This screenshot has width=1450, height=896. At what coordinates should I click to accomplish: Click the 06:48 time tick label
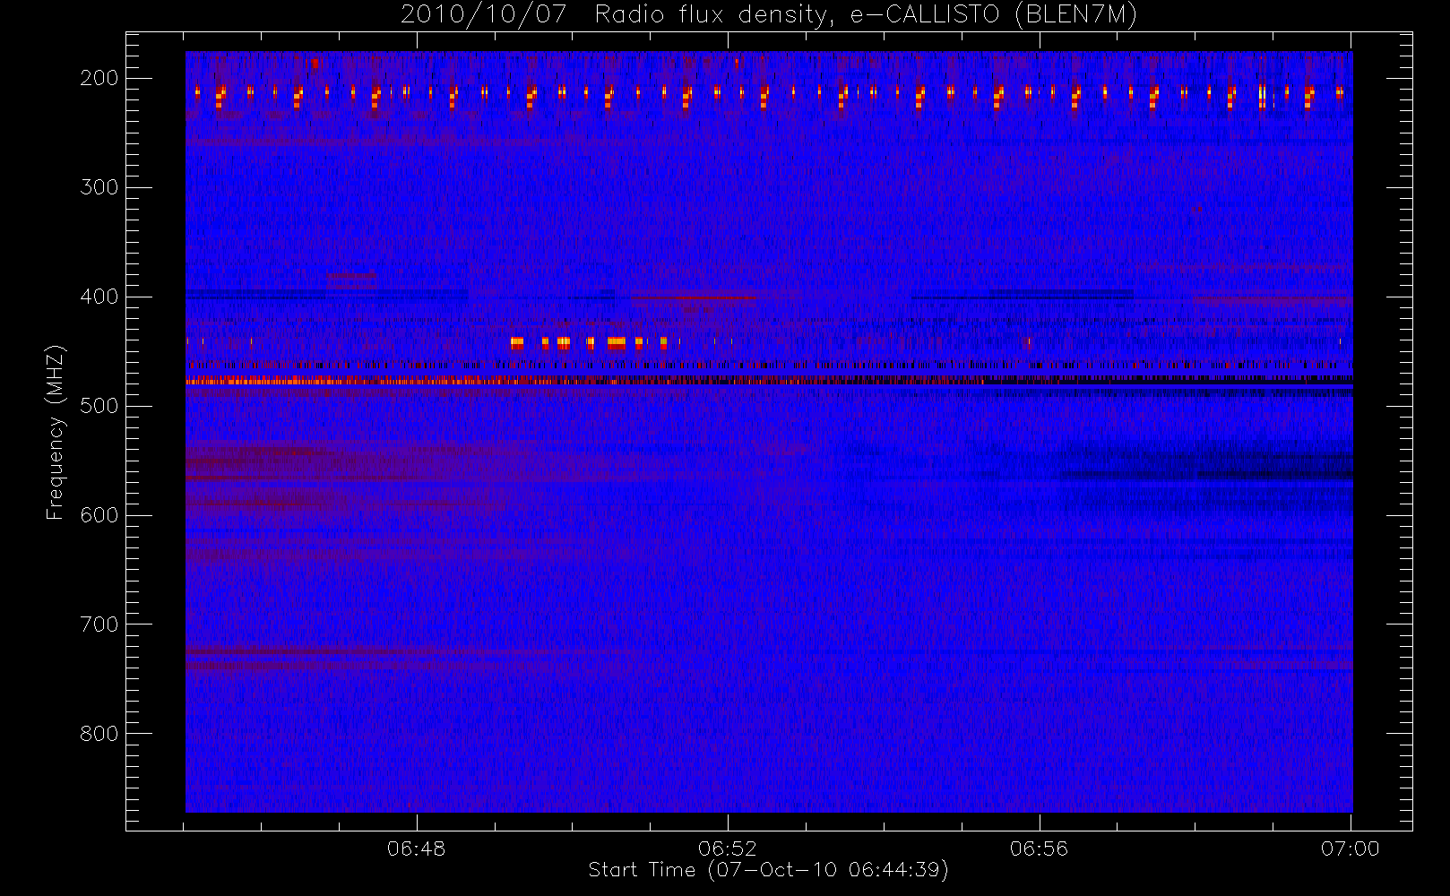coord(417,849)
